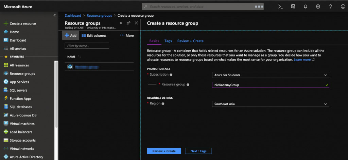
Task: Click the SQL servers icon
Action: (6, 90)
